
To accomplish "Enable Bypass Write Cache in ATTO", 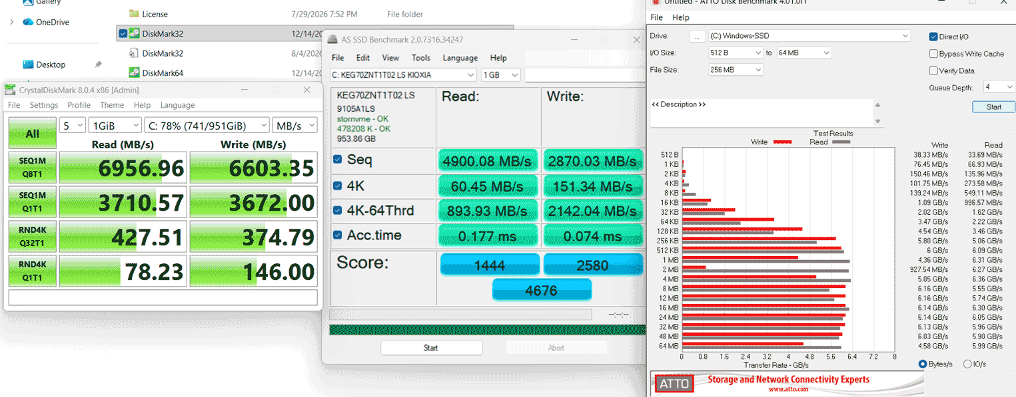I will coord(933,54).
